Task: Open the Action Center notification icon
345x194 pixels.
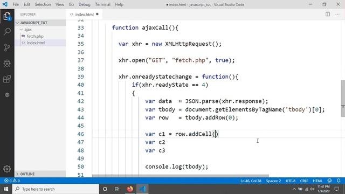Action: click(336, 189)
